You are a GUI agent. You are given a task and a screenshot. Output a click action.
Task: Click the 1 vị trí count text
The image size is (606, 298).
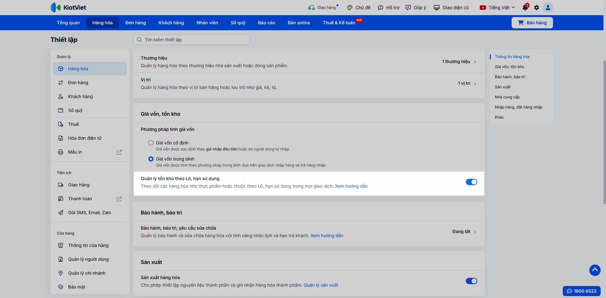pyautogui.click(x=464, y=83)
